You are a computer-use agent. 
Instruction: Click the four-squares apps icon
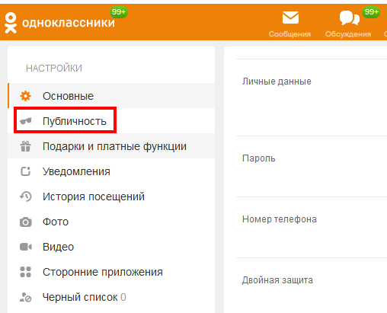pos(26,272)
